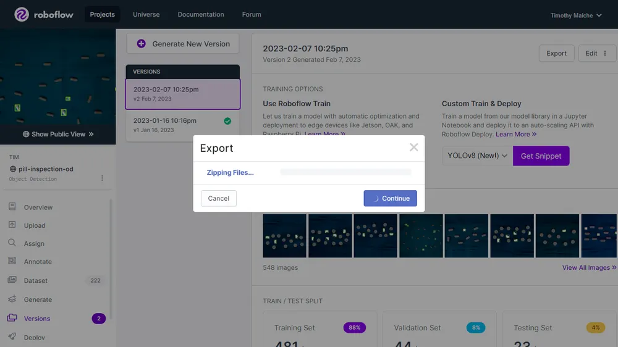This screenshot has height=347, width=618.
Task: Open the three-dot menu beside pill-inspection-od
Action: click(x=102, y=178)
